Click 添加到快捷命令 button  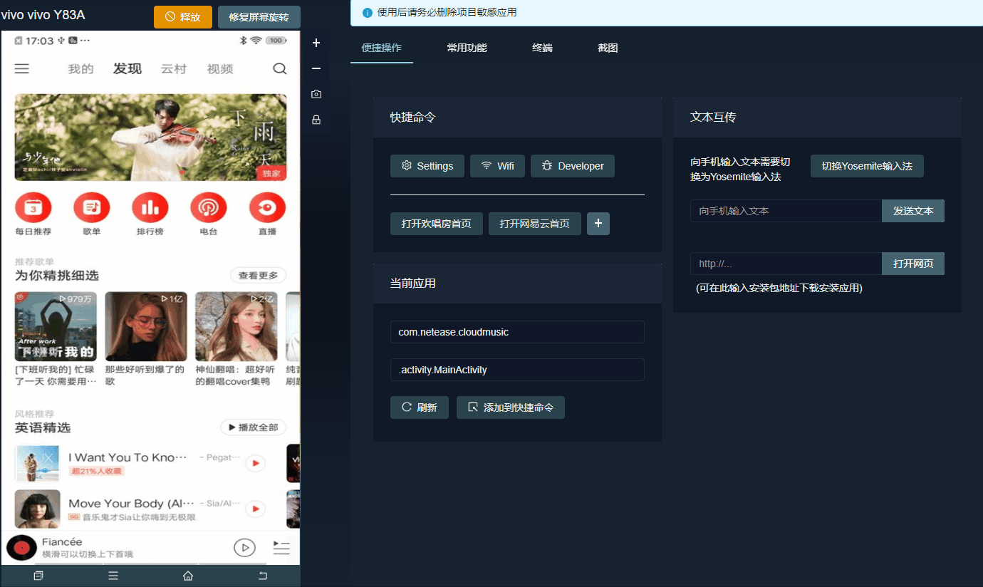[511, 407]
